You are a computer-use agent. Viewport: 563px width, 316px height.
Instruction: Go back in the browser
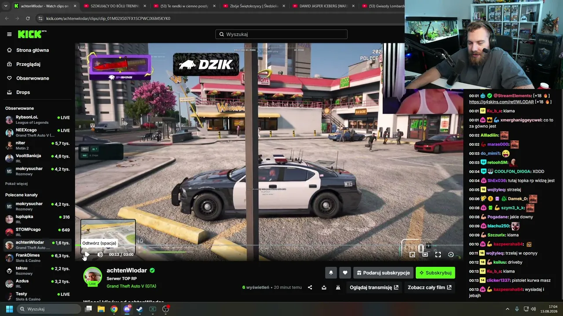[7, 18]
